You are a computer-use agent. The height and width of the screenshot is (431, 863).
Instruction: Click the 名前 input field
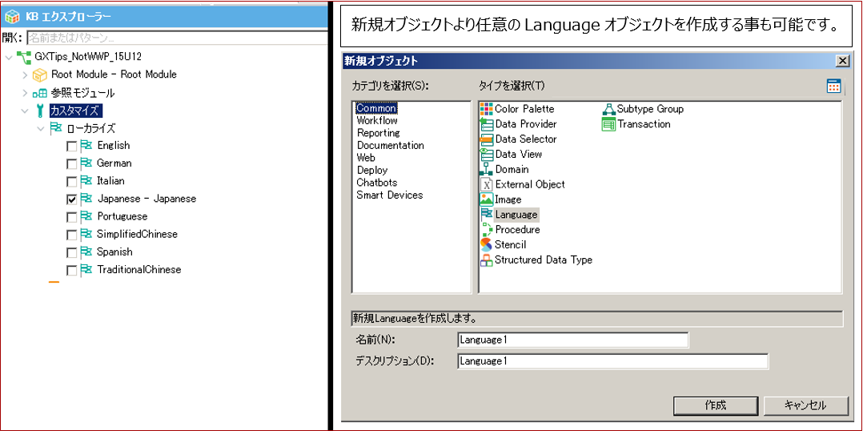(572, 340)
